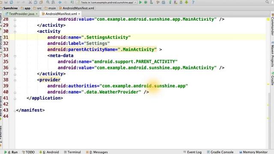Image resolution: width=274 pixels, height=154 pixels.
Task: Toggle fold marker at application closing tag
Action: (x=15, y=99)
